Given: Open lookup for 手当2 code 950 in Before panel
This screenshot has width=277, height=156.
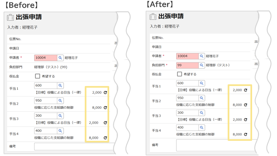Looking at the screenshot, I should click(60, 100).
